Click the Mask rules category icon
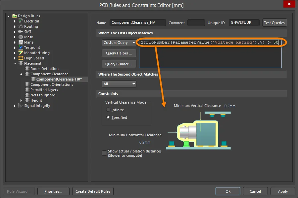 [x=21, y=37]
